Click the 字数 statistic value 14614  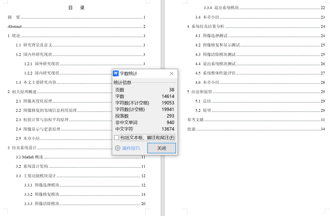point(168,96)
